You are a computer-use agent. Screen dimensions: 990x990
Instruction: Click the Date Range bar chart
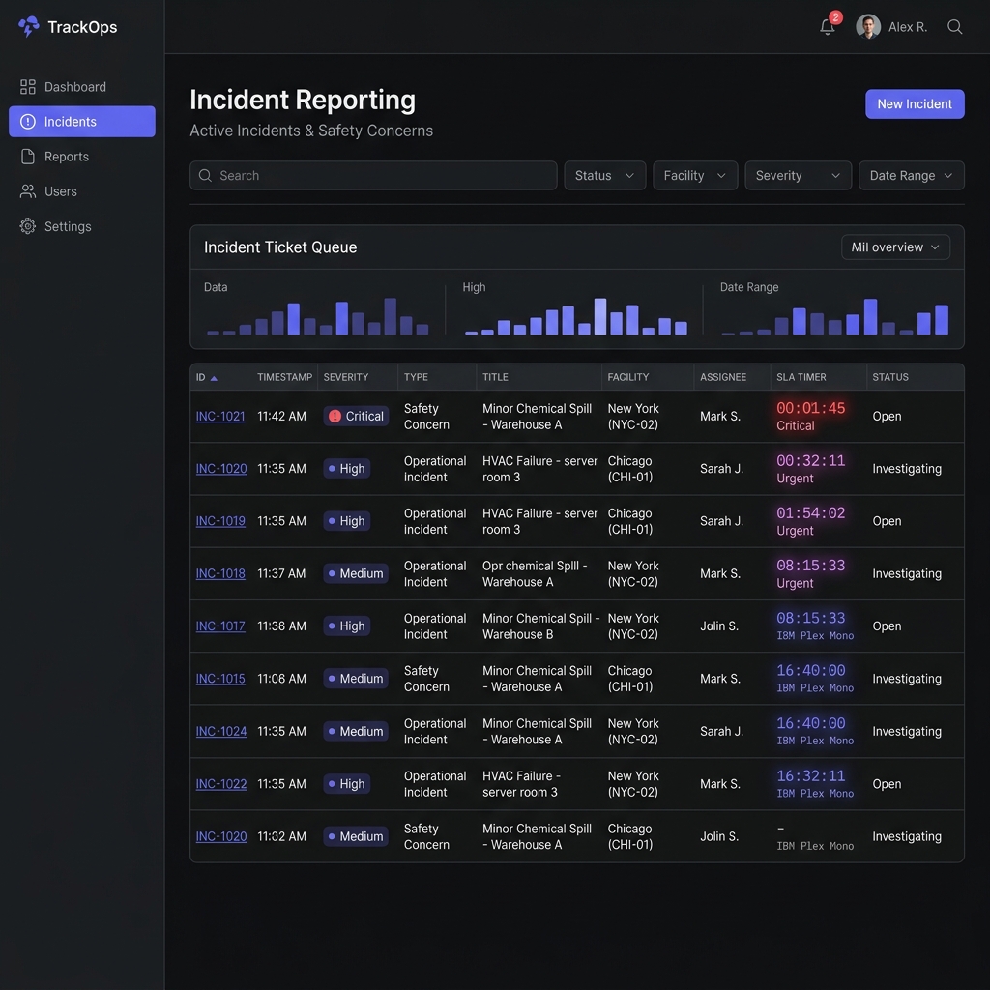tap(834, 316)
